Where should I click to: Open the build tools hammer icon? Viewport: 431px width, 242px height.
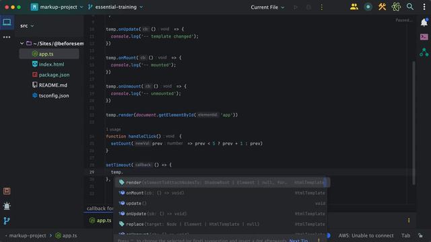click(382, 7)
